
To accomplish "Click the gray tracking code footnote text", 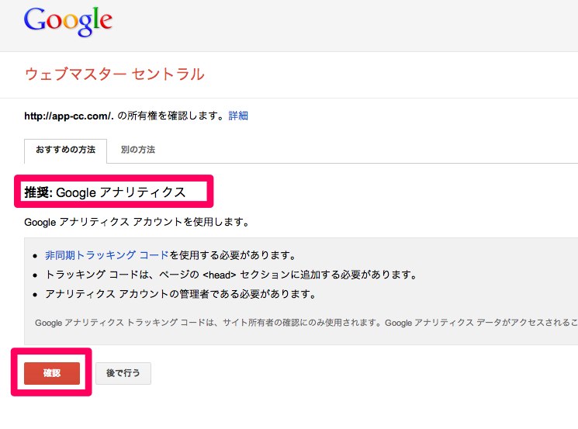I will click(x=306, y=323).
